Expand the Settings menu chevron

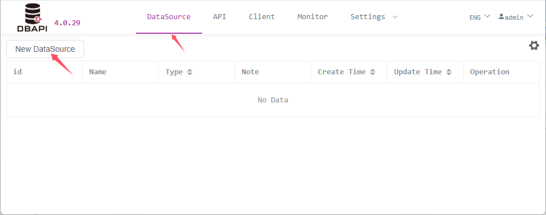coord(395,17)
